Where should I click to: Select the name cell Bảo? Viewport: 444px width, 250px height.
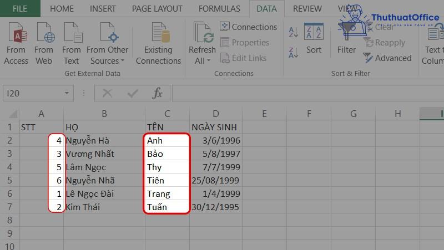[168, 154]
